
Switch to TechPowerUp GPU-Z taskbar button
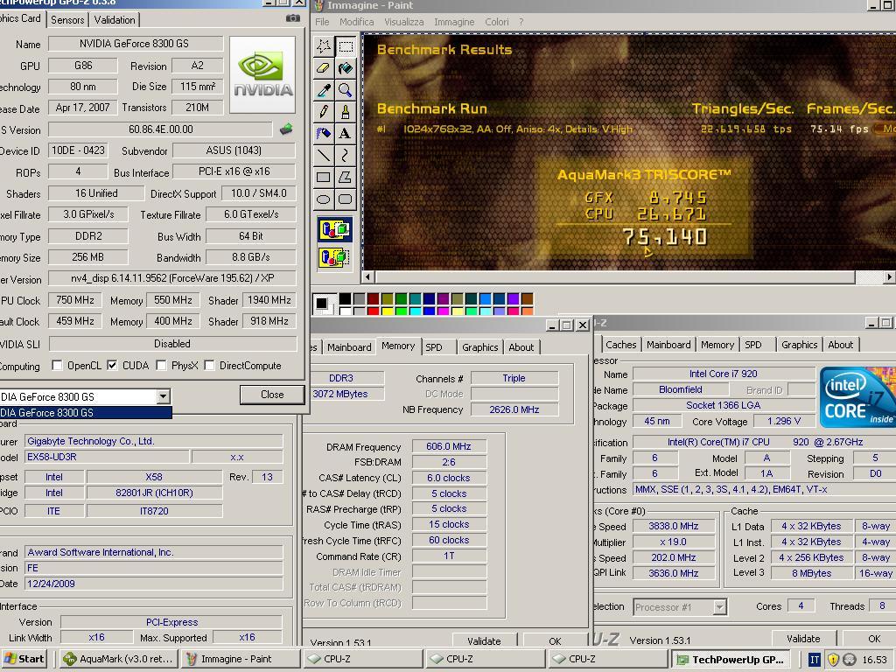point(731,660)
